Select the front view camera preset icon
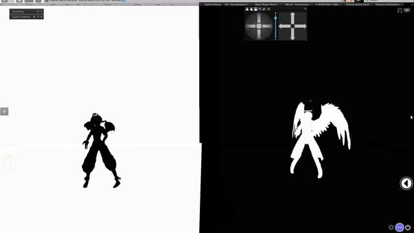The image size is (414, 233). click(x=247, y=9)
